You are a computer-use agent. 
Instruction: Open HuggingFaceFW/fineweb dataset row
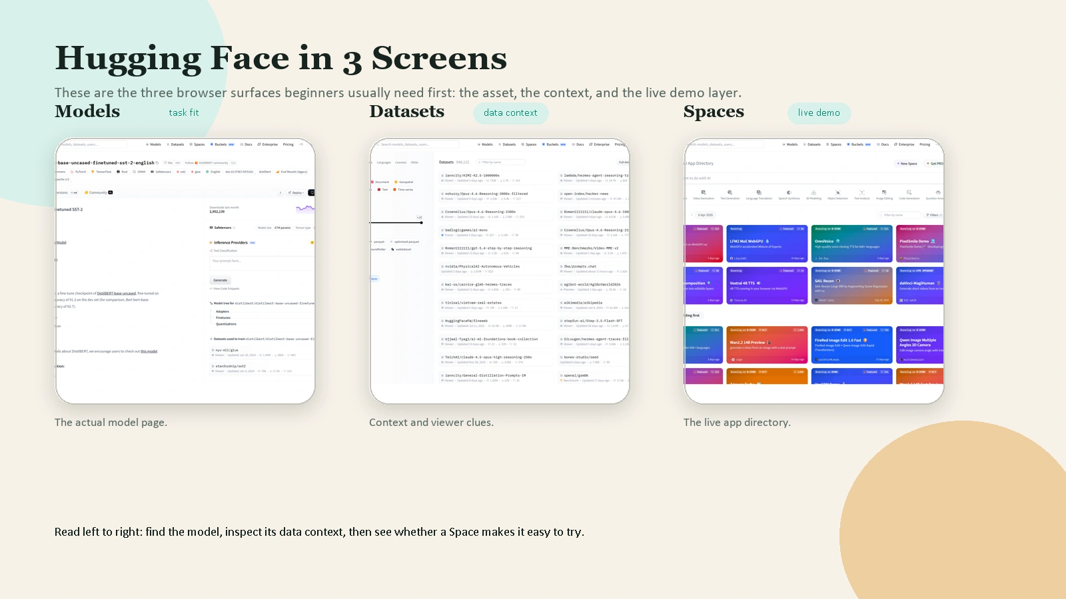click(x=496, y=323)
